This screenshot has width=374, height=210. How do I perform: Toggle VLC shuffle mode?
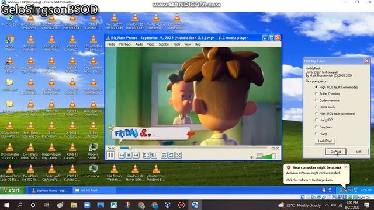point(178,155)
